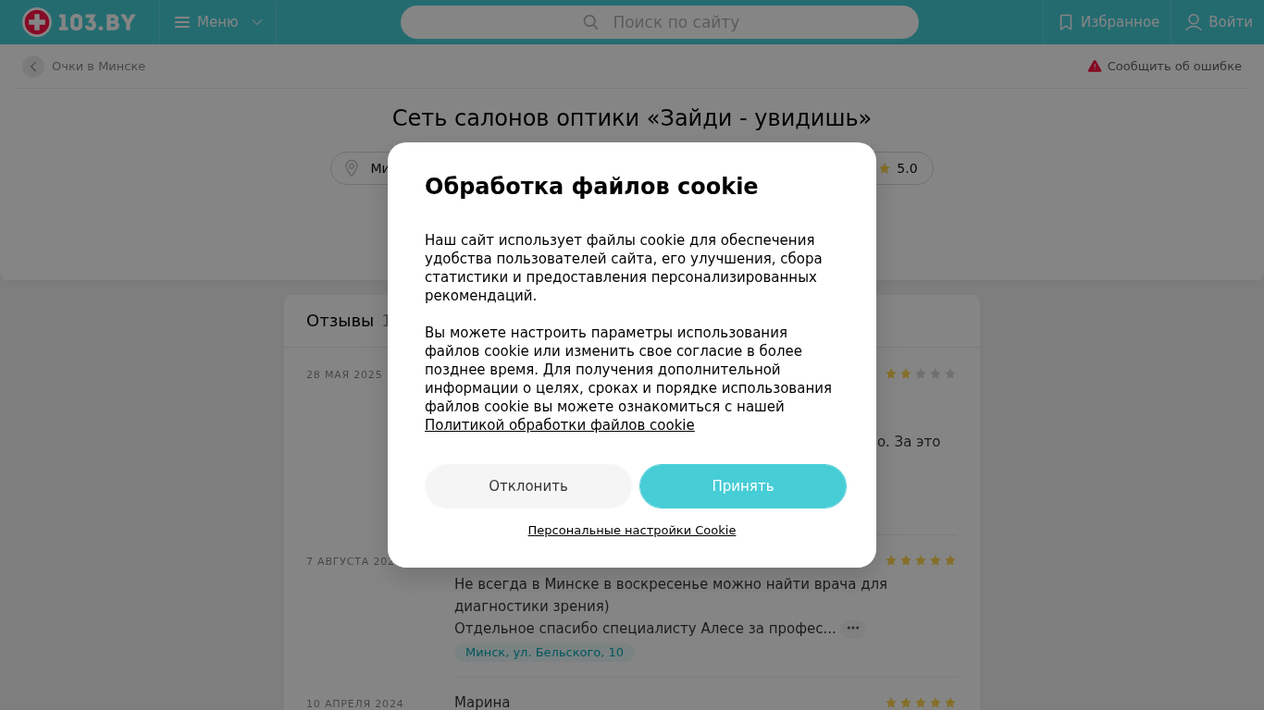1264x710 pixels.
Task: Decline cookies with Отклонить button
Action: [x=528, y=486]
